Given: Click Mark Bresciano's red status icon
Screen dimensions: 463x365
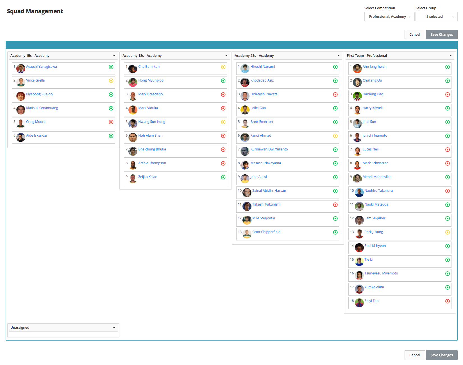Looking at the screenshot, I should 223,94.
